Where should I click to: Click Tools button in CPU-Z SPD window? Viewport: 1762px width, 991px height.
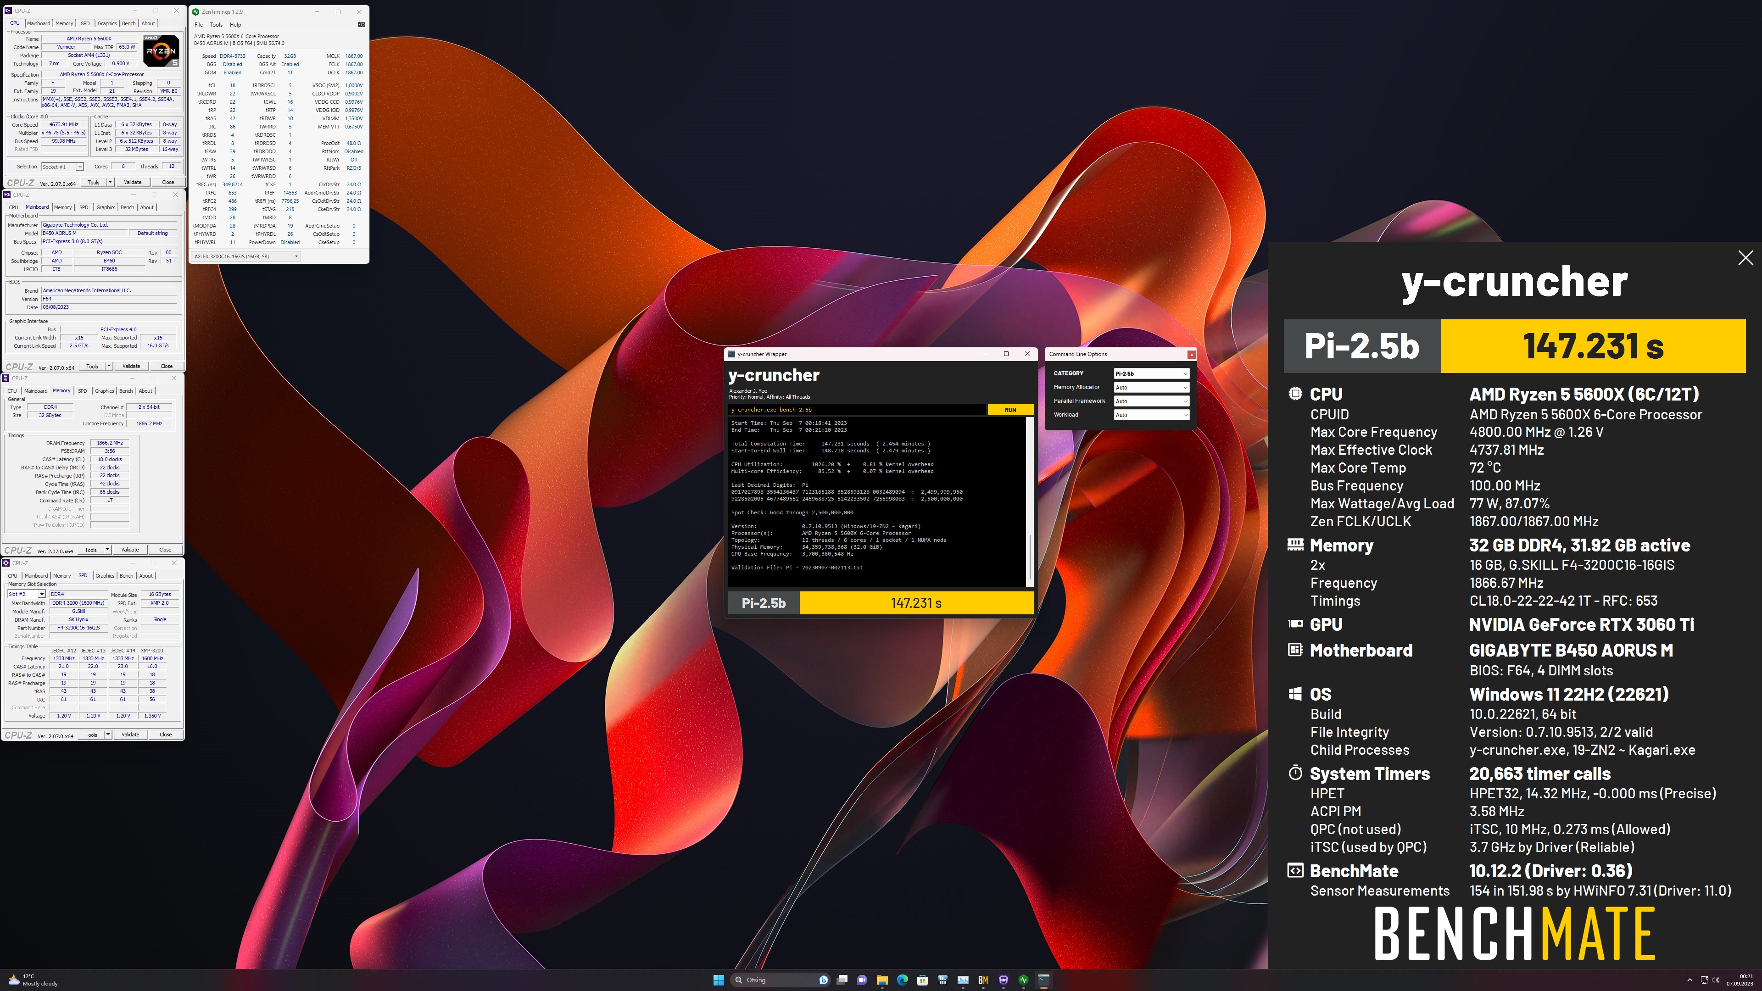point(91,735)
